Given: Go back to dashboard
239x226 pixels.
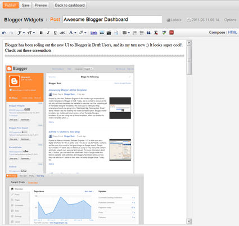Looking at the screenshot, I should (70, 5).
